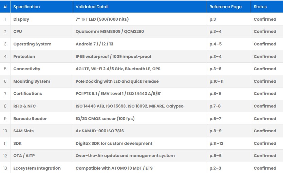283x173 pixels.
Task: Click Confirmed status in Ecosystem Integration row
Action: click(x=265, y=168)
